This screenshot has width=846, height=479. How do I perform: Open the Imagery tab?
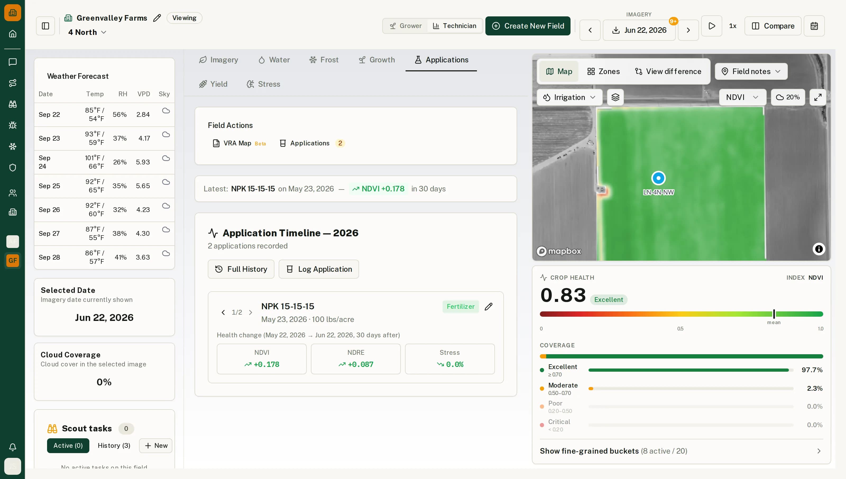pyautogui.click(x=219, y=59)
